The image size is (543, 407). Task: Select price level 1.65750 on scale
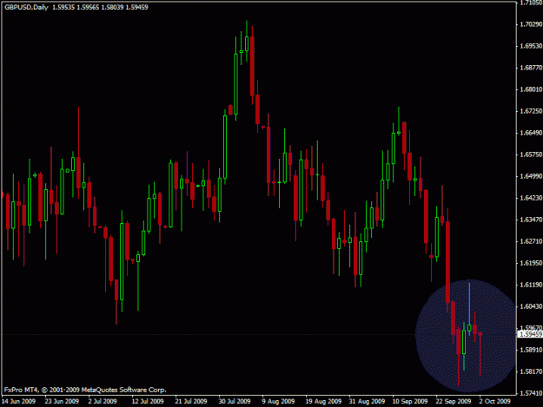tap(531, 154)
